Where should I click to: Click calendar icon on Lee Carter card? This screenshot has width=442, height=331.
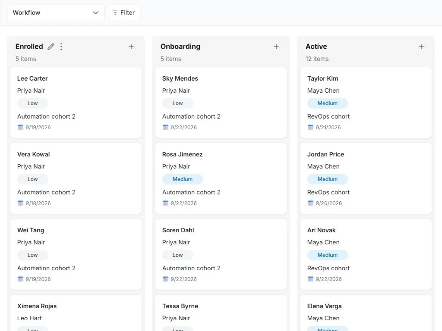point(21,127)
